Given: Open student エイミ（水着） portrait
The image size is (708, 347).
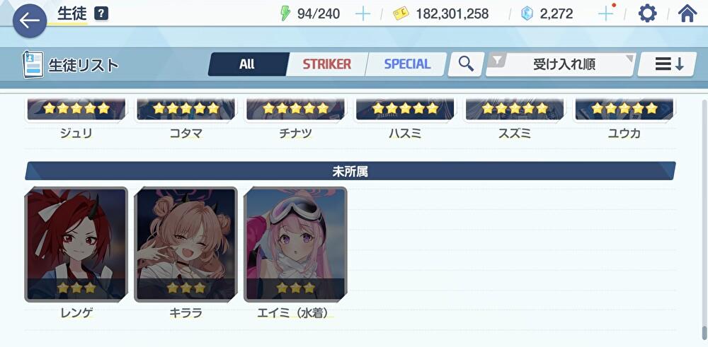Looking at the screenshot, I should tap(296, 244).
